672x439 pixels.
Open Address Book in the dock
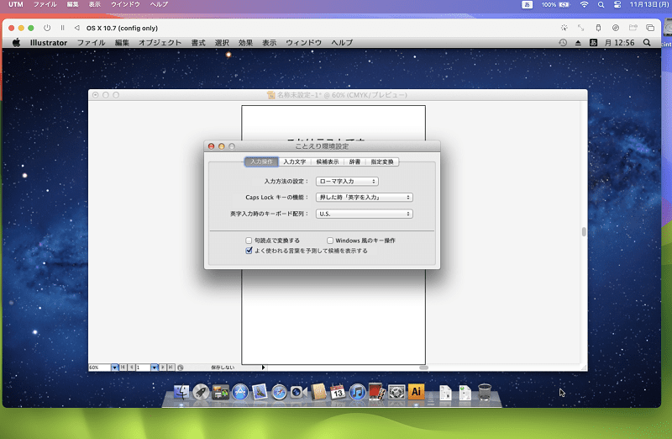(318, 392)
